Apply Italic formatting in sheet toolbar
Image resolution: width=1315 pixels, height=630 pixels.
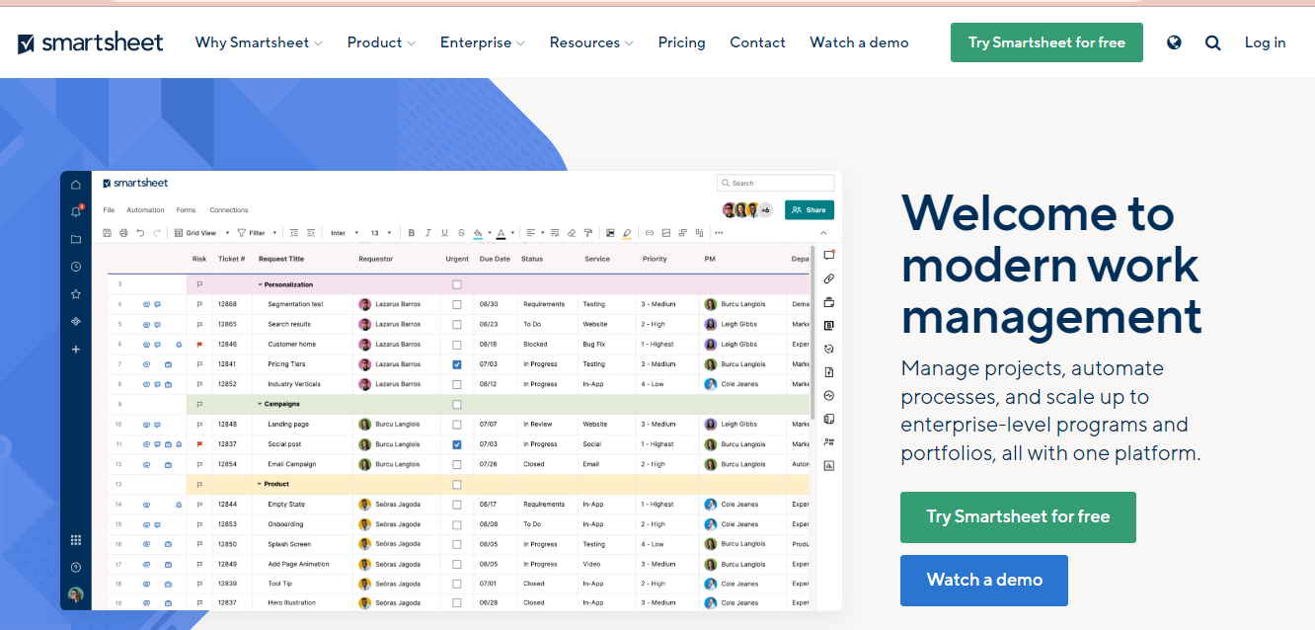tap(427, 233)
